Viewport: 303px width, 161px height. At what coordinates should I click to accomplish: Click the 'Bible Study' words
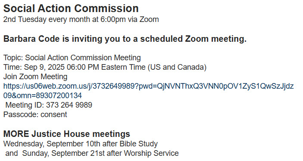(138, 144)
